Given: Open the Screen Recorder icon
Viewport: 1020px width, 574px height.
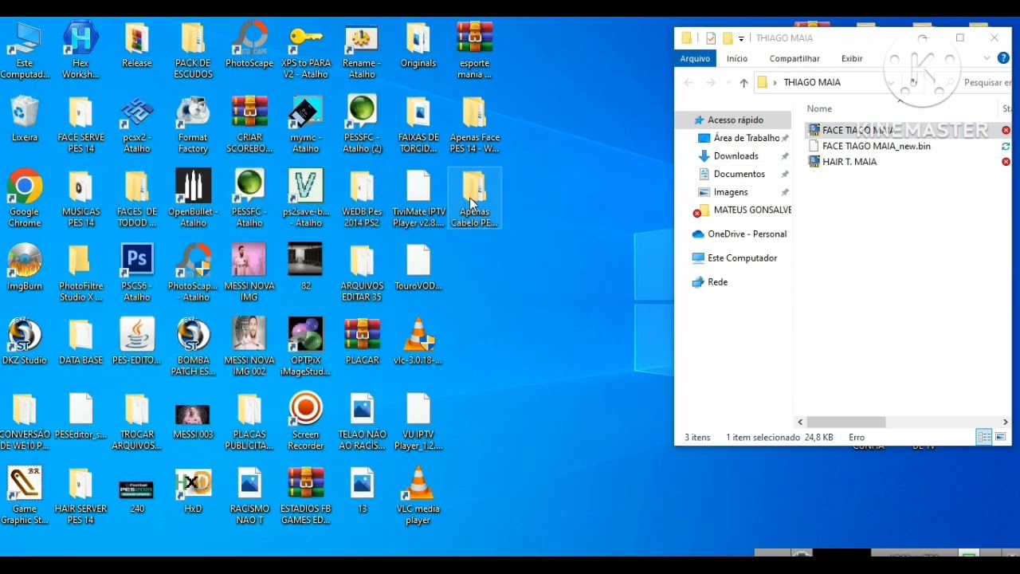Looking at the screenshot, I should [306, 421].
